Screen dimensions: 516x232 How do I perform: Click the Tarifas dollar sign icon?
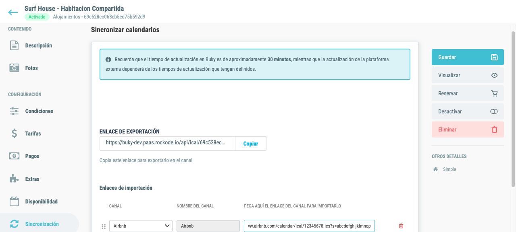tap(14, 133)
